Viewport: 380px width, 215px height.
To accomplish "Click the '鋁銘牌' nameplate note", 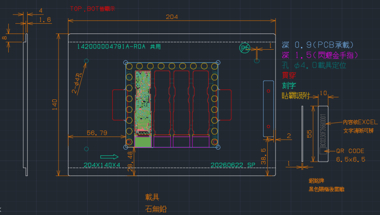I will [x=317, y=181].
